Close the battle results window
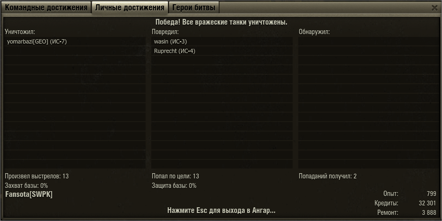The height and width of the screenshot is (221, 442). [x=434, y=8]
